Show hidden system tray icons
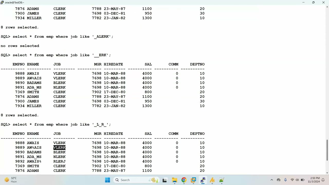329x185 pixels. [x=272, y=180]
